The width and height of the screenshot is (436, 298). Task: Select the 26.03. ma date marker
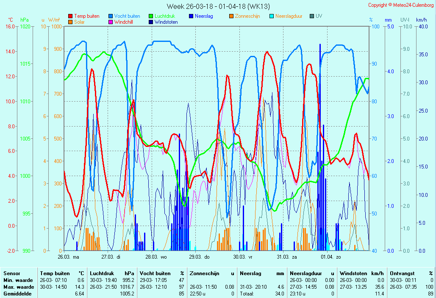pyautogui.click(x=68, y=257)
